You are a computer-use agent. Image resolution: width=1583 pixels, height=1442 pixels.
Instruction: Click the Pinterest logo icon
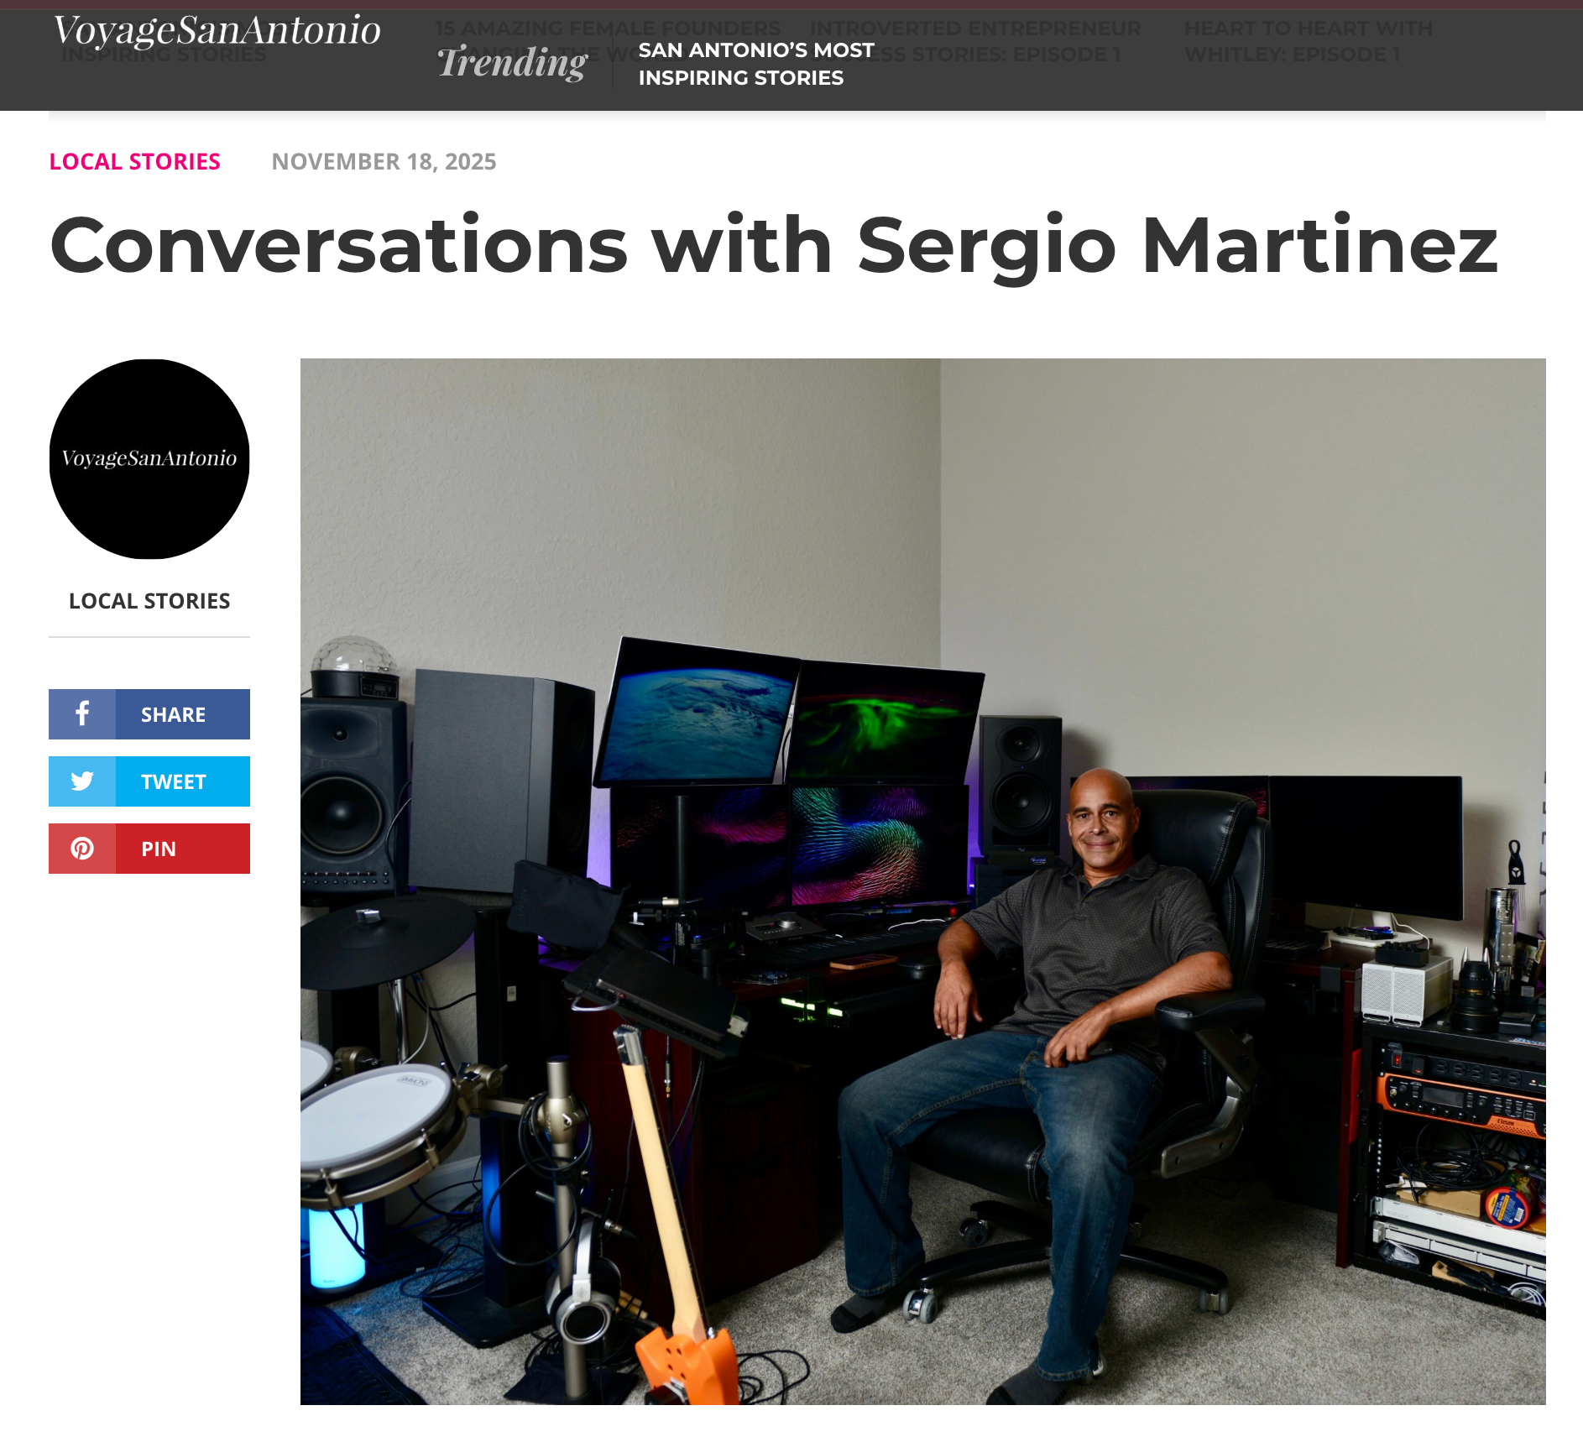pyautogui.click(x=82, y=849)
